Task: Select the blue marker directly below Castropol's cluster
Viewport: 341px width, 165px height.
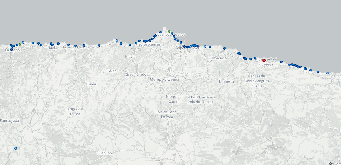Action: (x=12, y=49)
